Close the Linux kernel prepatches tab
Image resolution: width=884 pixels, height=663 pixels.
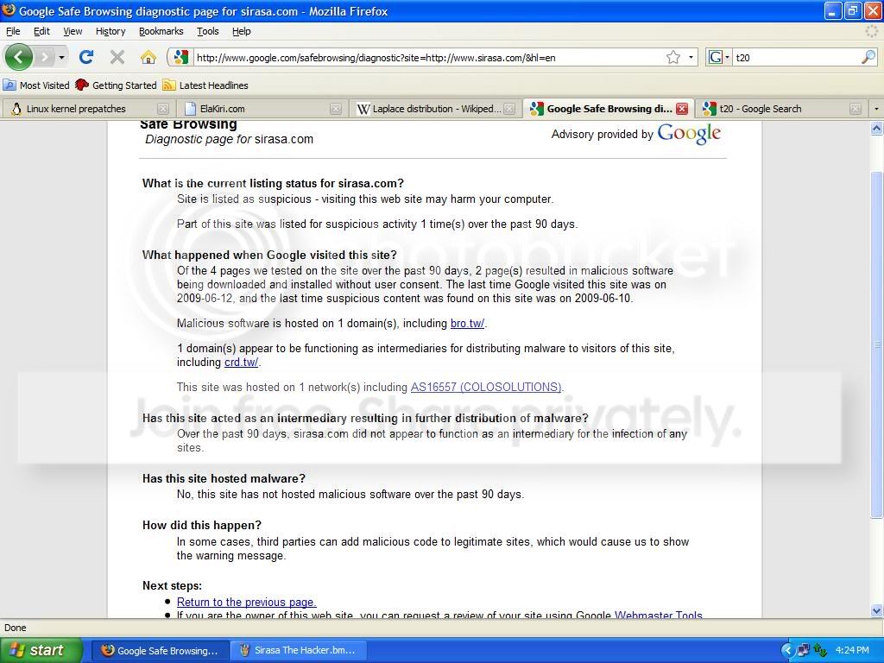[x=162, y=109]
